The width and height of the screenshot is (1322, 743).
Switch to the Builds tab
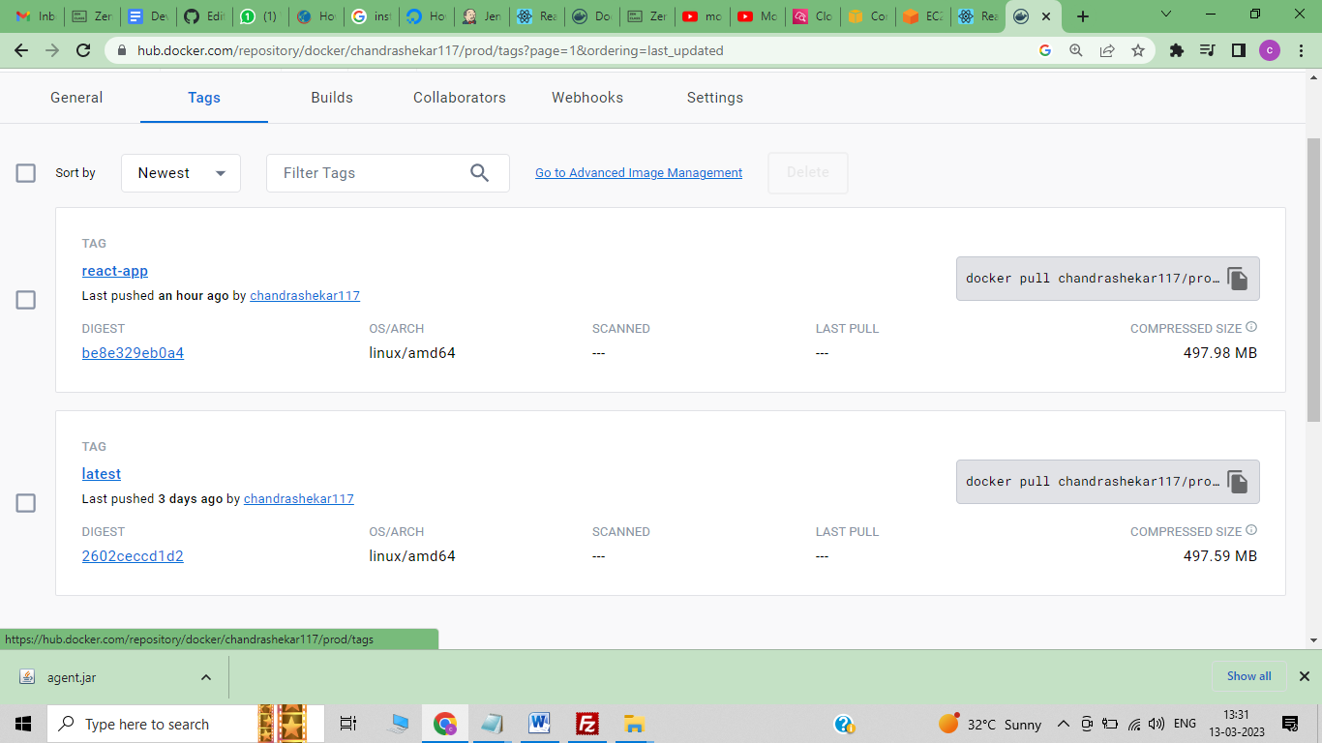pos(331,97)
